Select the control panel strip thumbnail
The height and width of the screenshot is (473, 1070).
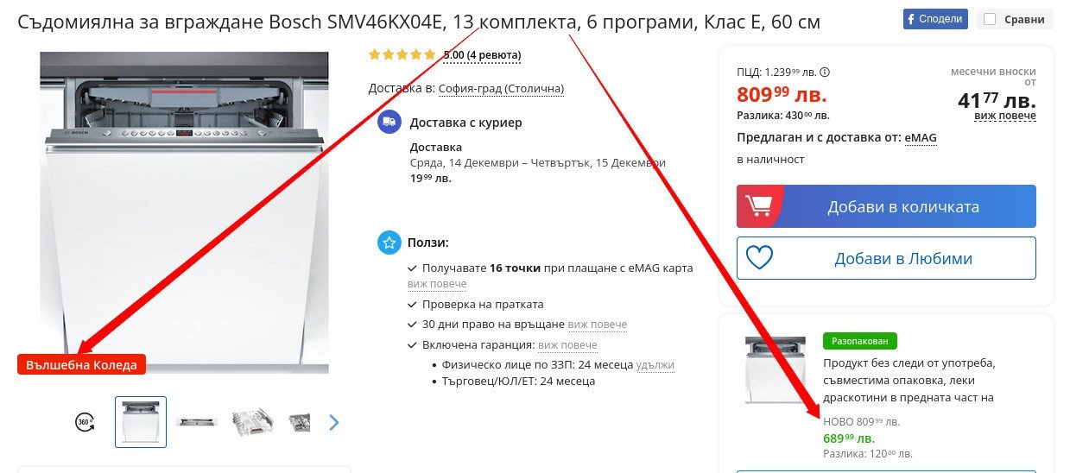tap(197, 422)
